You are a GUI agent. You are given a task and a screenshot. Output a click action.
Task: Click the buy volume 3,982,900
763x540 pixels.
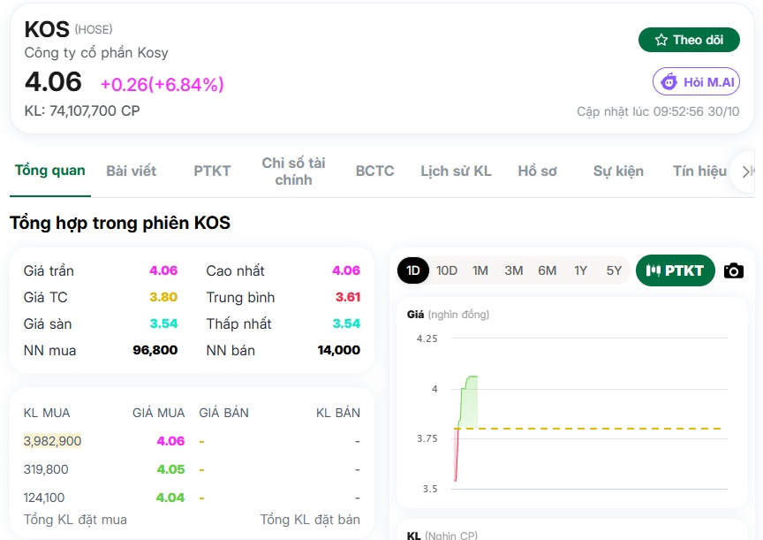[x=53, y=441]
